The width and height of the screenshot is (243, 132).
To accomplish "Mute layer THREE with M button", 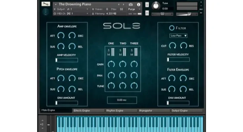I will 132,54.
